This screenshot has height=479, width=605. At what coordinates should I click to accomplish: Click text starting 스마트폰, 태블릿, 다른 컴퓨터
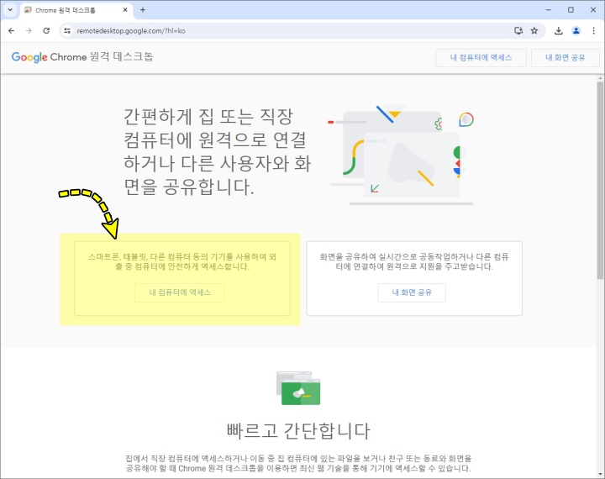pyautogui.click(x=182, y=261)
